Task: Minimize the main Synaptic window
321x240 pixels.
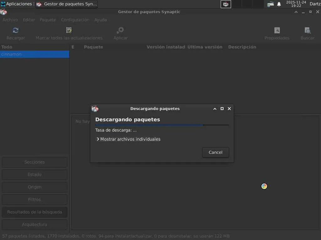Action: pyautogui.click(x=303, y=12)
